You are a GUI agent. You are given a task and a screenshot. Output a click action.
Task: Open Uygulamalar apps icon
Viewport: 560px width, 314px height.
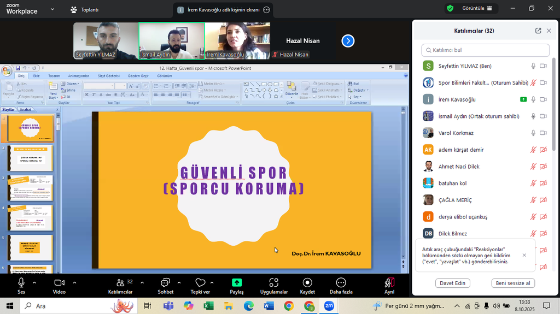click(273, 283)
